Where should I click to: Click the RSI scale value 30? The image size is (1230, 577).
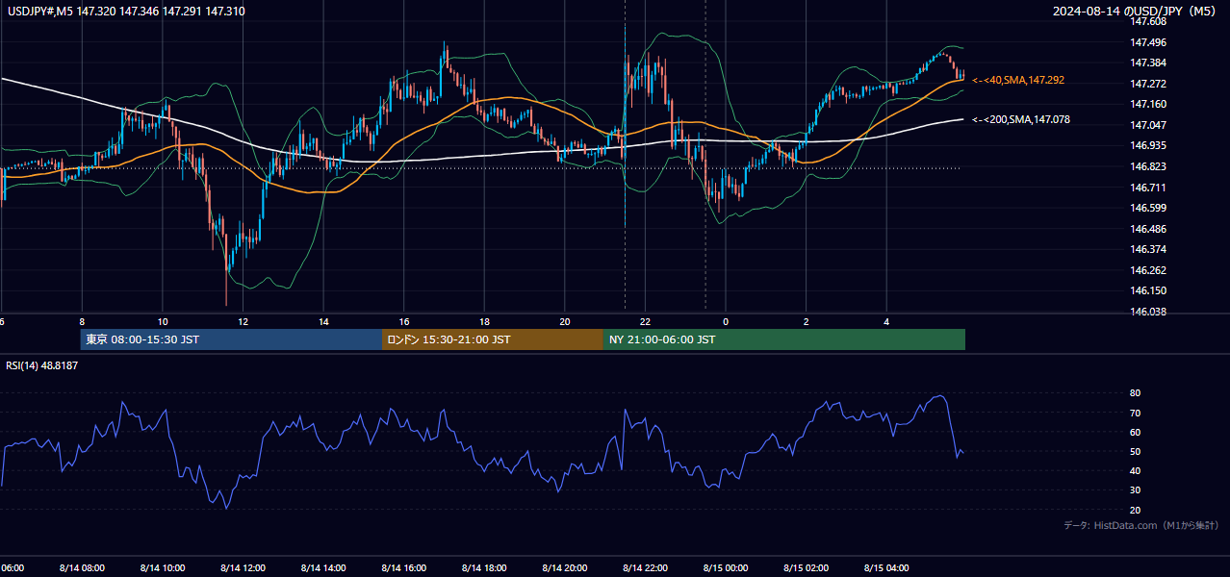tap(1136, 490)
